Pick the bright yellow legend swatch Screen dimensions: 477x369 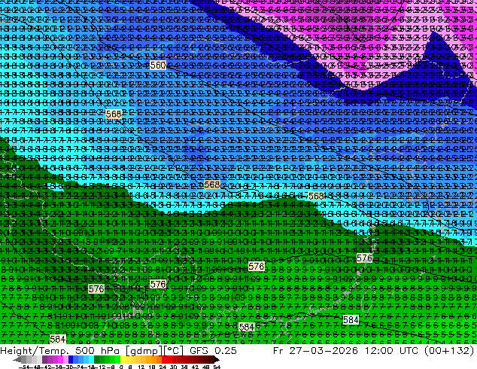[123, 360]
